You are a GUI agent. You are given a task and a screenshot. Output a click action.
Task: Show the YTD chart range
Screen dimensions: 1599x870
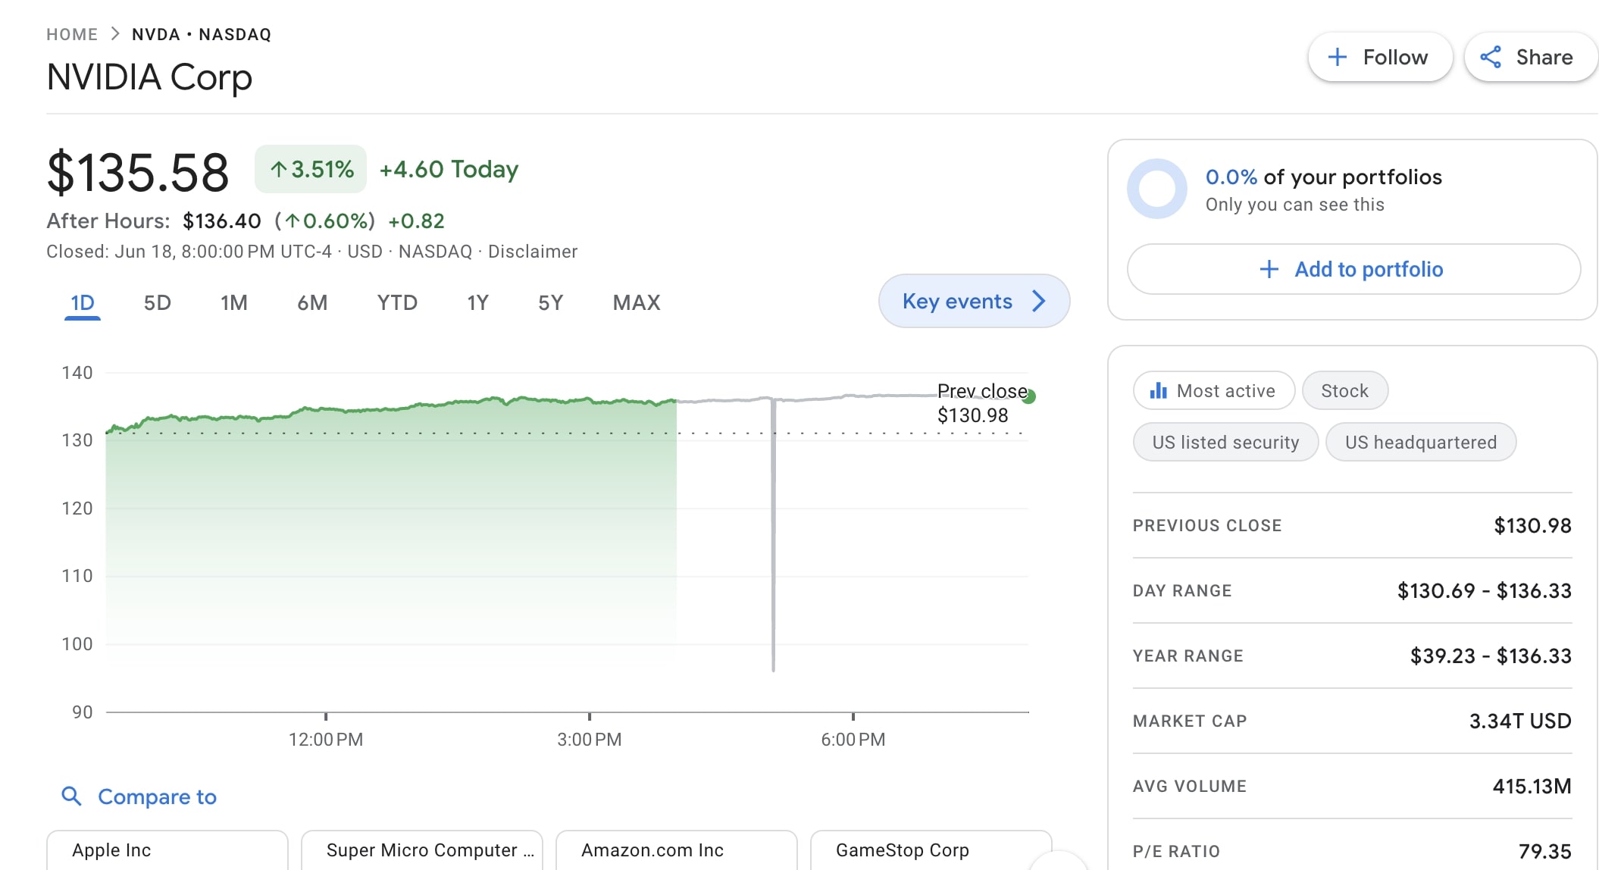coord(397,303)
